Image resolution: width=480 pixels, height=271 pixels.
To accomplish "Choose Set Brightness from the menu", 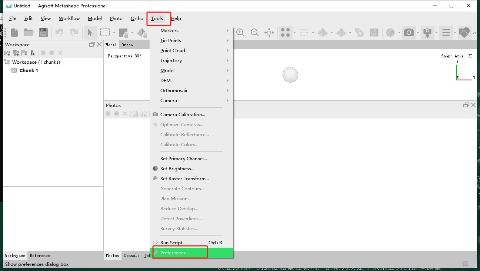I will point(191,169).
